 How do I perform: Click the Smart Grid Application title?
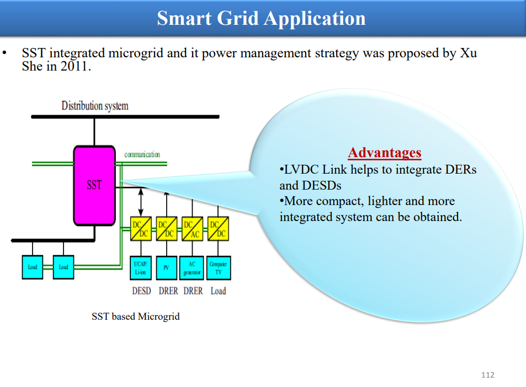(261, 18)
